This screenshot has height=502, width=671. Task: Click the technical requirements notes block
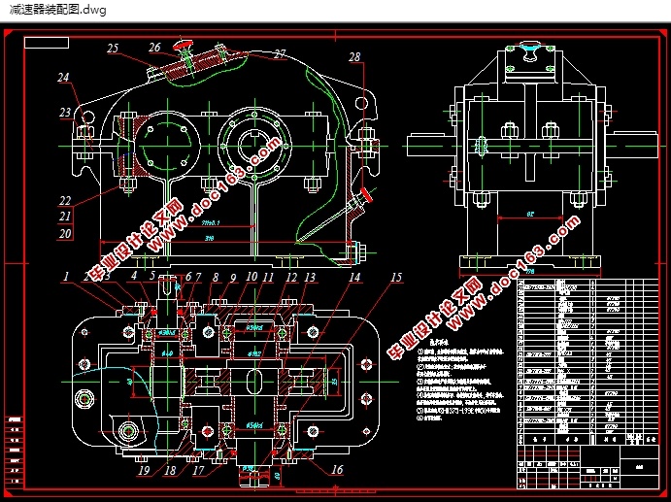460,380
